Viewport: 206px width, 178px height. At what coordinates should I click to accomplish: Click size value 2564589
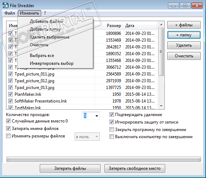pyautogui.click(x=113, y=74)
